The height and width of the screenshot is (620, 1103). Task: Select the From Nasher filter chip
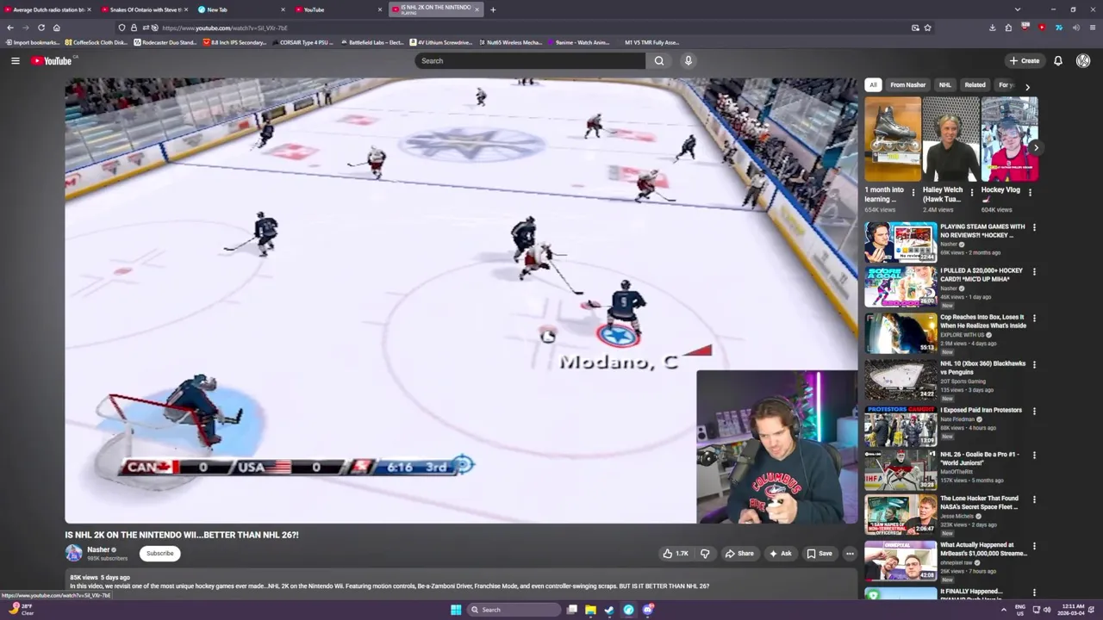point(907,85)
